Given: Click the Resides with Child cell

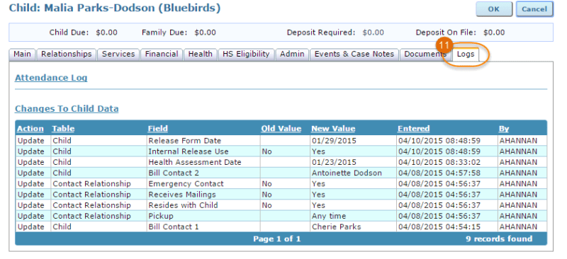Looking at the screenshot, I should tap(203, 205).
